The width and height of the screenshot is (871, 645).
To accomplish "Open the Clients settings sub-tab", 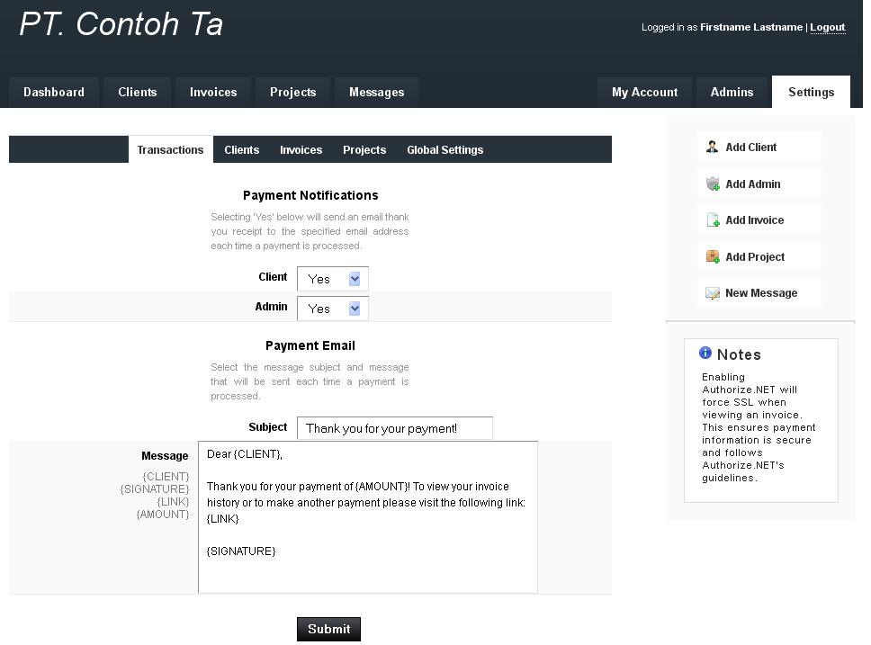I will pos(242,150).
